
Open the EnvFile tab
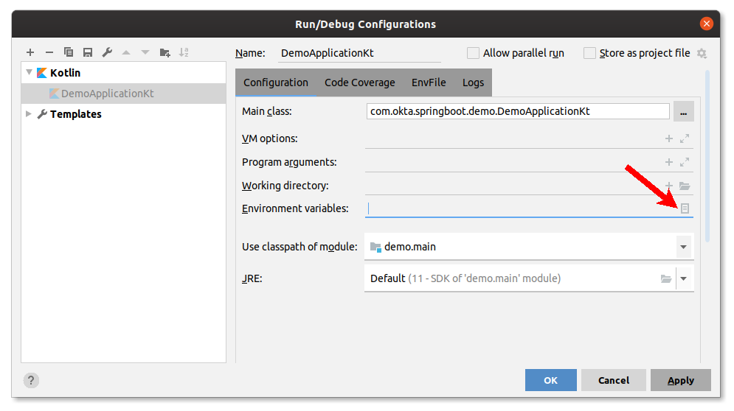tap(429, 82)
